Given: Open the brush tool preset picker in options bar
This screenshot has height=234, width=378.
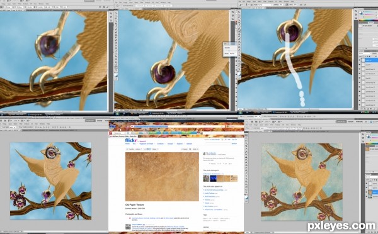Looking at the screenshot, I should tap(247, 4).
